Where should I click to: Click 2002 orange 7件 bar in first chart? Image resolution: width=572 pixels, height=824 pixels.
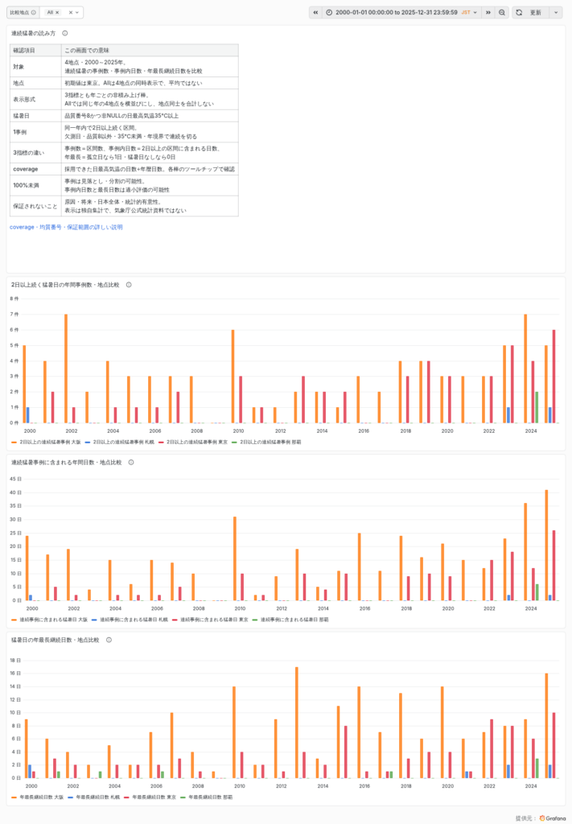coord(66,369)
